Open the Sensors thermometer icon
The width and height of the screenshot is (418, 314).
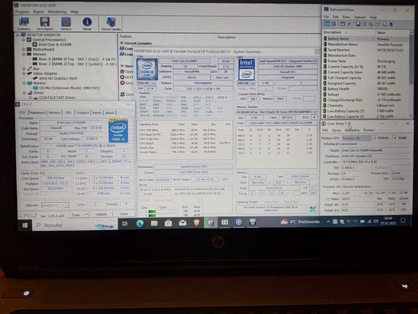pos(66,23)
